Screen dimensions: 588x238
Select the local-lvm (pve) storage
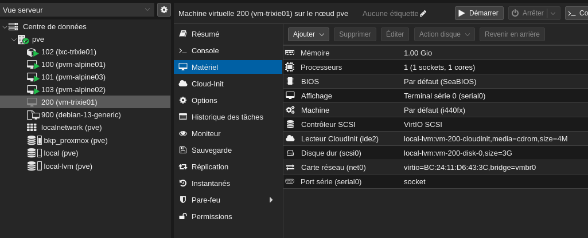[x=68, y=166]
